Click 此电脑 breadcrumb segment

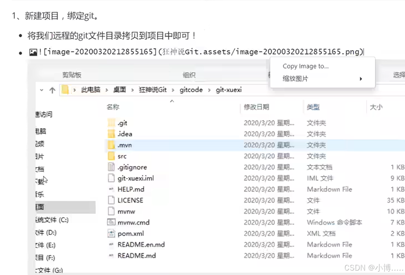91,90
